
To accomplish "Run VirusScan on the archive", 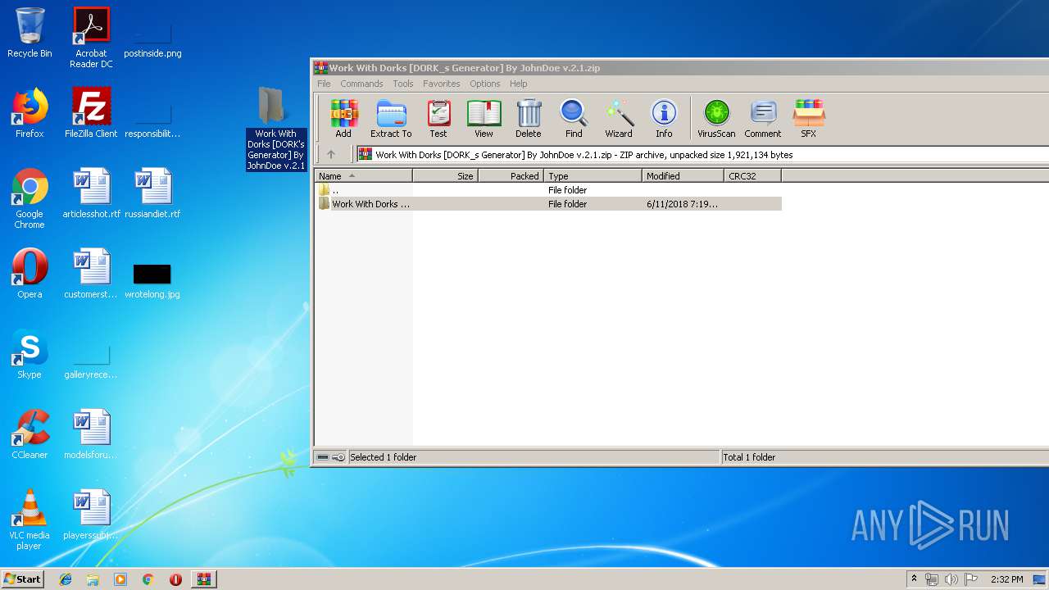I will 716,119.
